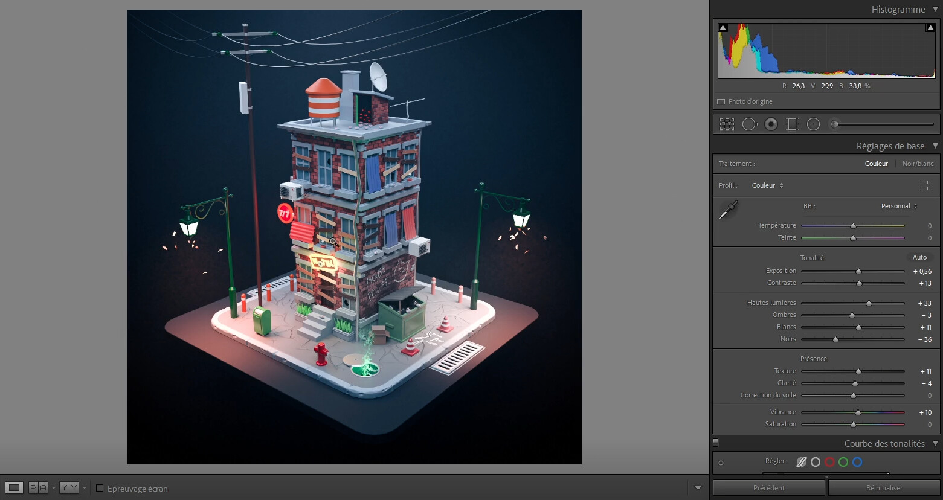
Task: Click the Auto tonality button
Action: pyautogui.click(x=919, y=257)
